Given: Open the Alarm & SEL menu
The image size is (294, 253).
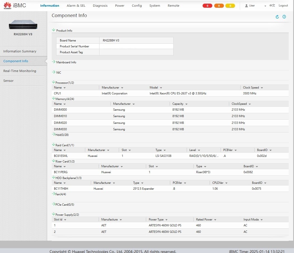Looking at the screenshot, I should 76,6.
